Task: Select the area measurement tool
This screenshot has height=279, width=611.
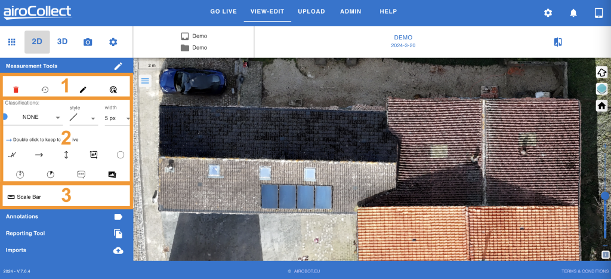Action: pos(93,155)
